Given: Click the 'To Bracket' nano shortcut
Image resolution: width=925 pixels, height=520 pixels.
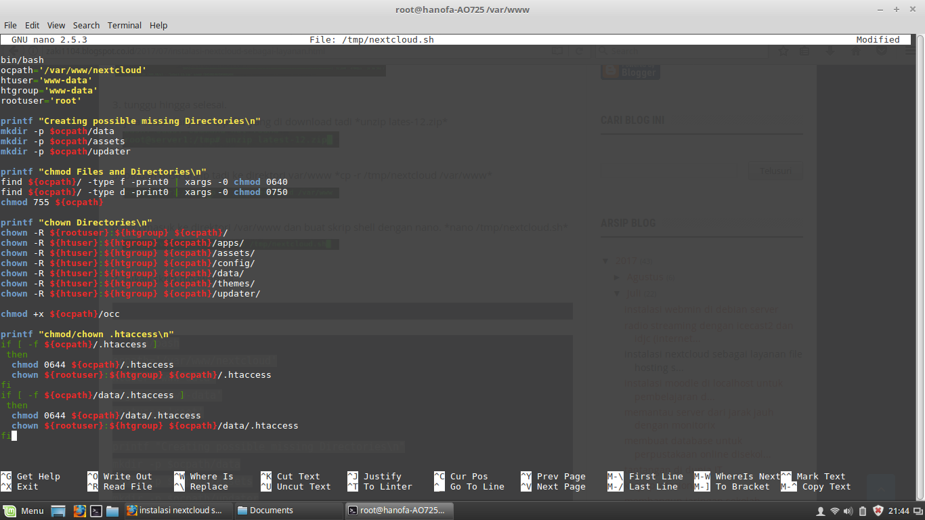Looking at the screenshot, I should 732,486.
